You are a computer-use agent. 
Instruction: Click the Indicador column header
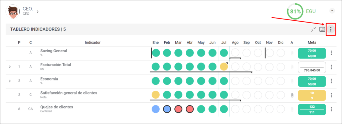[x=93, y=43]
